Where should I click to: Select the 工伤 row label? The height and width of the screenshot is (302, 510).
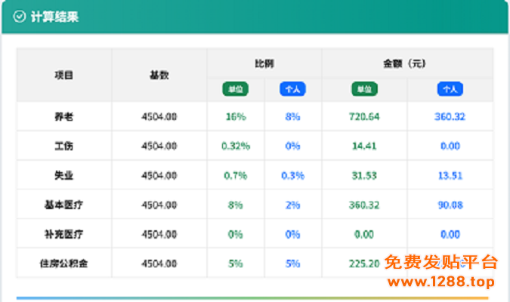pos(63,146)
